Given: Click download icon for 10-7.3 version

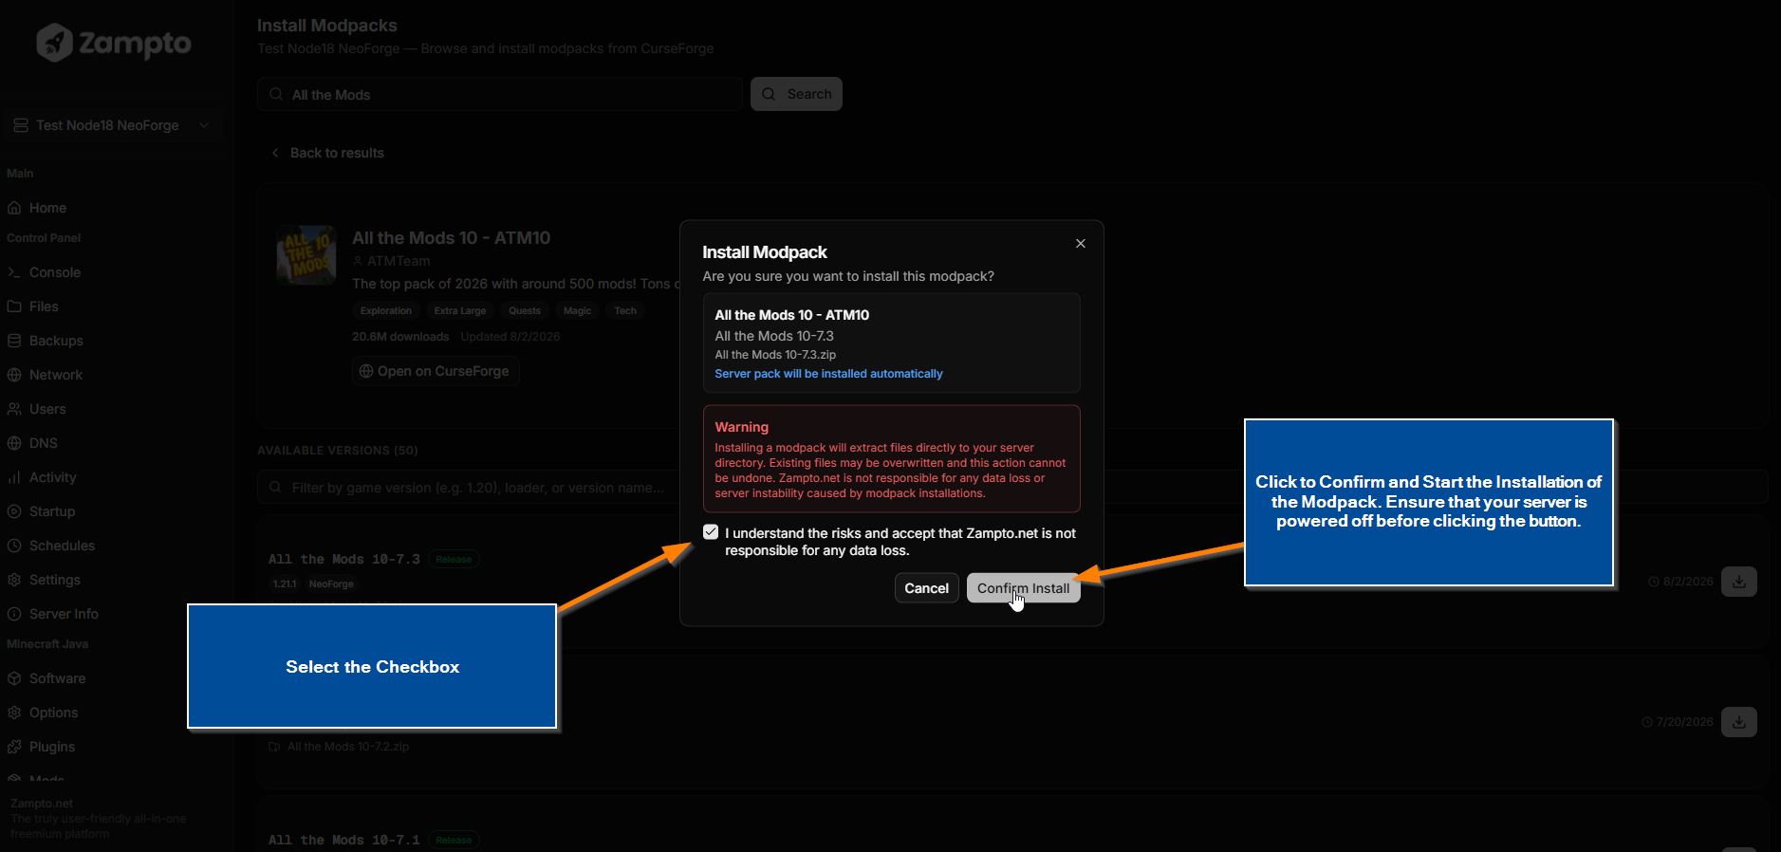Looking at the screenshot, I should pyautogui.click(x=1738, y=582).
